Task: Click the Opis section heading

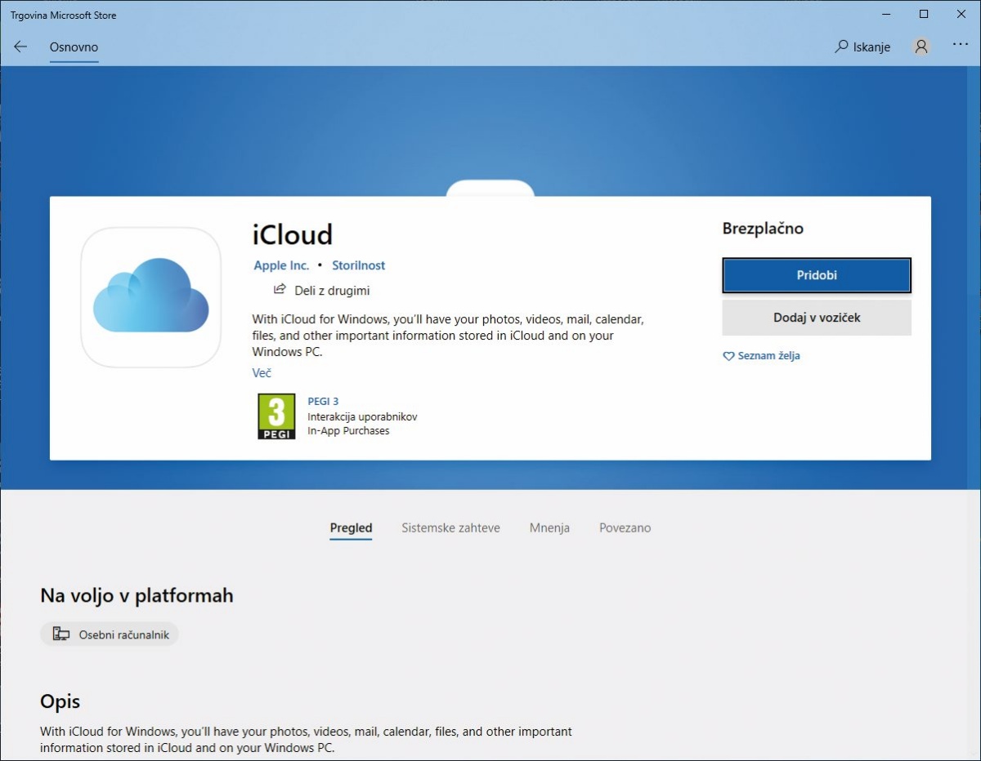Action: (60, 701)
